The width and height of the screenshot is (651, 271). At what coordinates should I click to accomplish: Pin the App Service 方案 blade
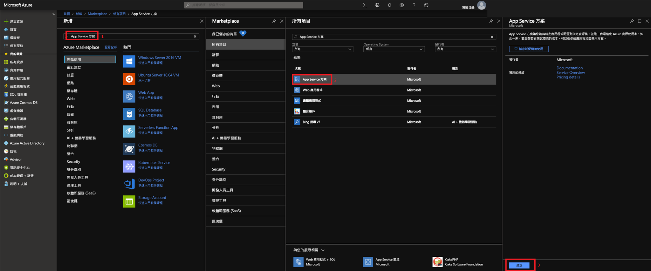pos(632,21)
